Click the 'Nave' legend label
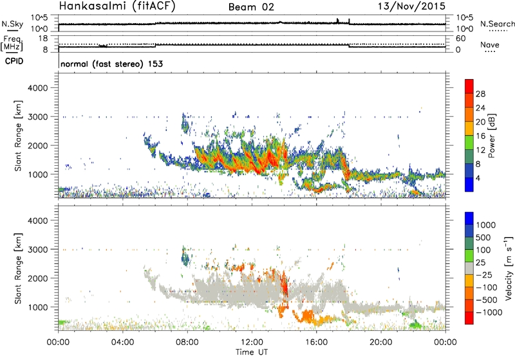 490,44
